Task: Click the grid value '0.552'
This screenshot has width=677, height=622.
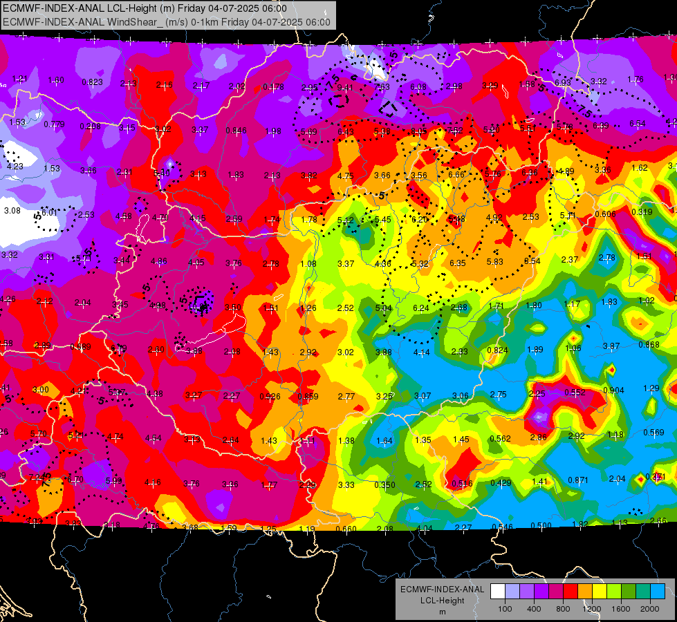Action: pos(575,392)
